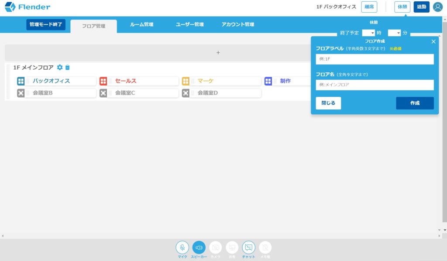447x261 pixels.
Task: Click inside the フロアラベル input field
Action: click(x=375, y=59)
